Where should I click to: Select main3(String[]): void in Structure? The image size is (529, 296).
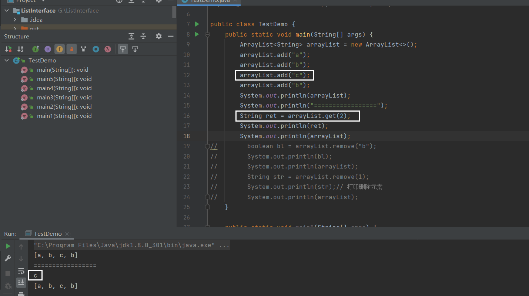(64, 97)
